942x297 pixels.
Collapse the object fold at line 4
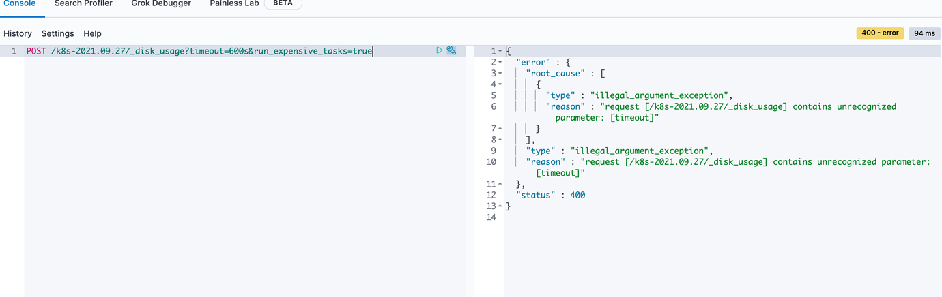point(500,84)
